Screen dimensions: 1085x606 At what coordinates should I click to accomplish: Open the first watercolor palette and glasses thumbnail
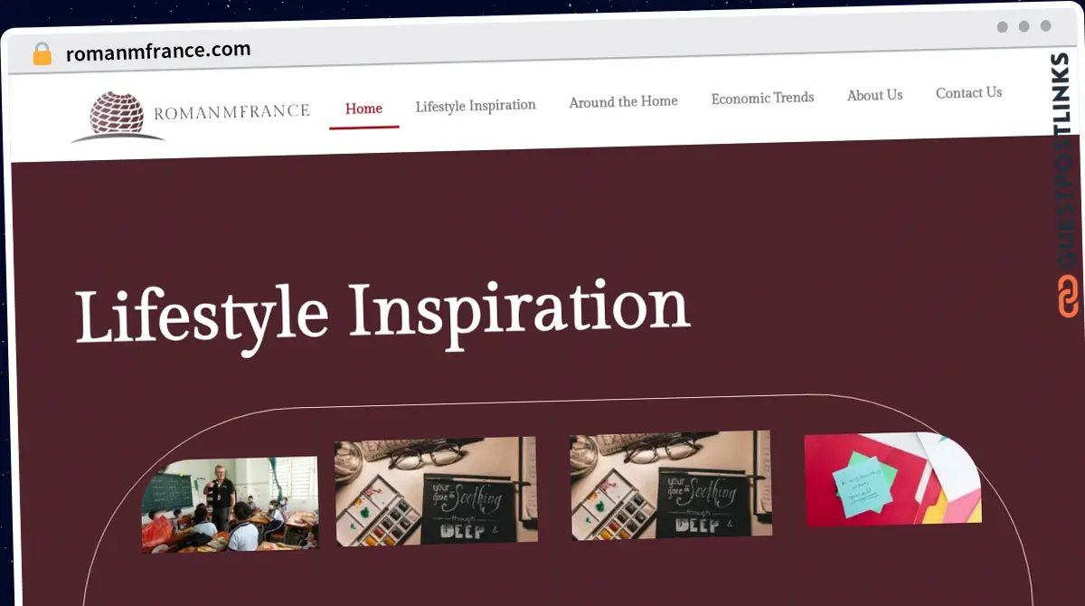436,491
